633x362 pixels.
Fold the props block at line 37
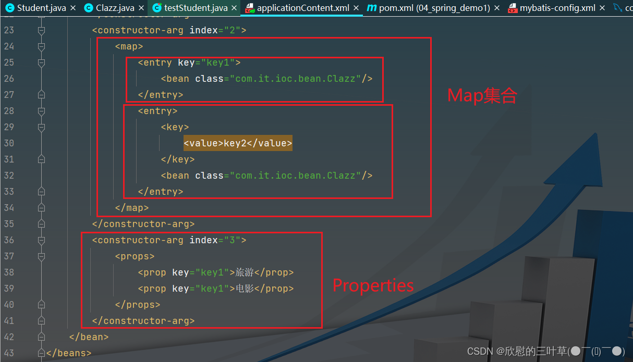41,256
